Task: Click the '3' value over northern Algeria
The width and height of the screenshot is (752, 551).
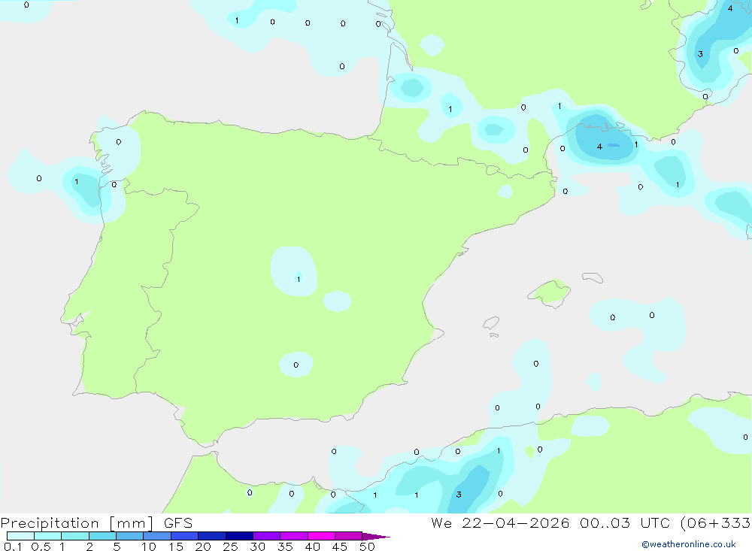Action: (459, 495)
